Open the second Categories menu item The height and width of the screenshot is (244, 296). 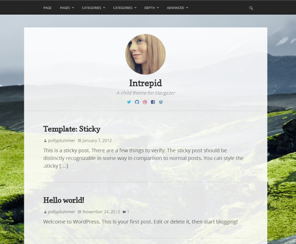coord(123,8)
